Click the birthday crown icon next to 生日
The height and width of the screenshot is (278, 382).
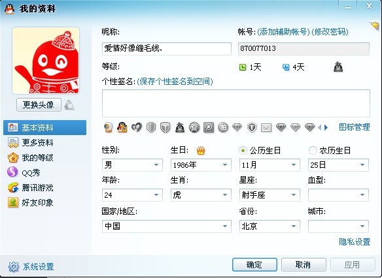tap(201, 151)
